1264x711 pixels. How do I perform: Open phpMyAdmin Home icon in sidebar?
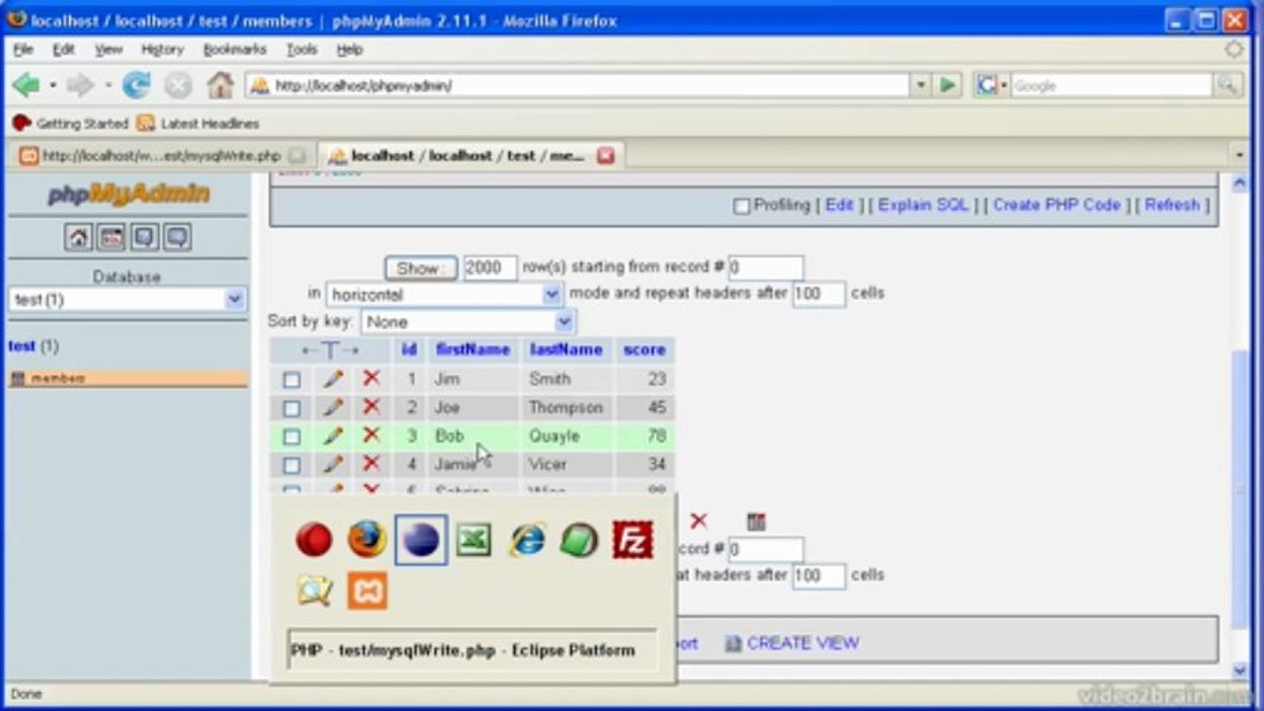(78, 237)
